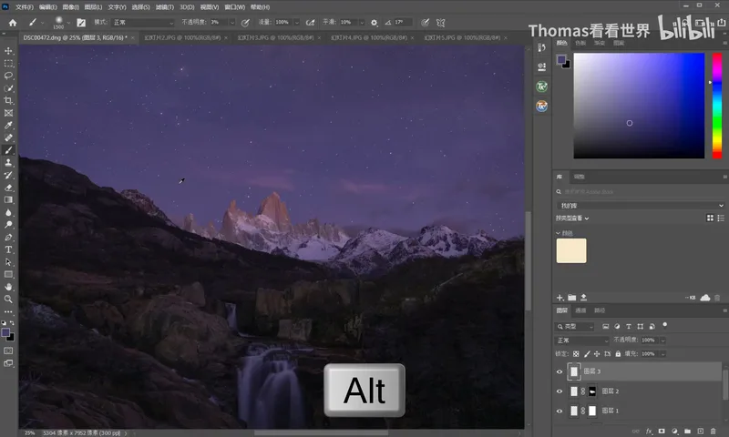The width and height of the screenshot is (729, 437).
Task: Select the Zoom tool in the toolbox
Action: click(x=8, y=300)
